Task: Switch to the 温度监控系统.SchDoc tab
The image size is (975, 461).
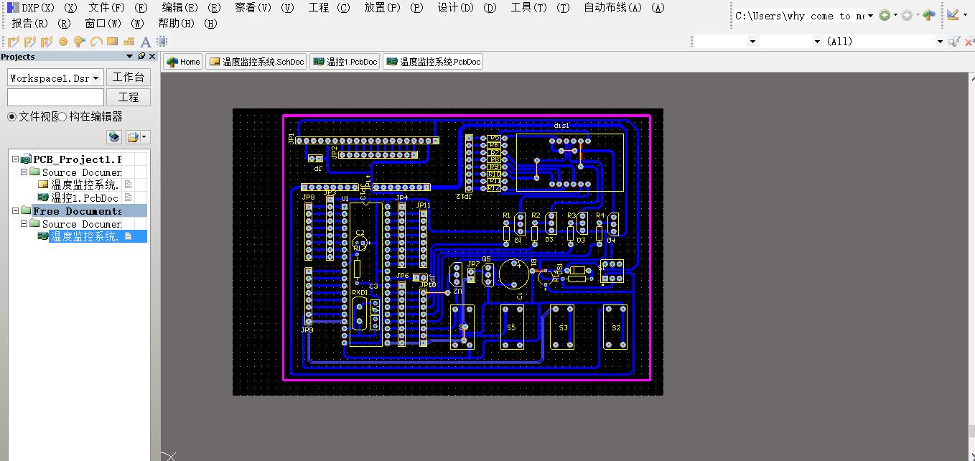Action: pos(256,62)
